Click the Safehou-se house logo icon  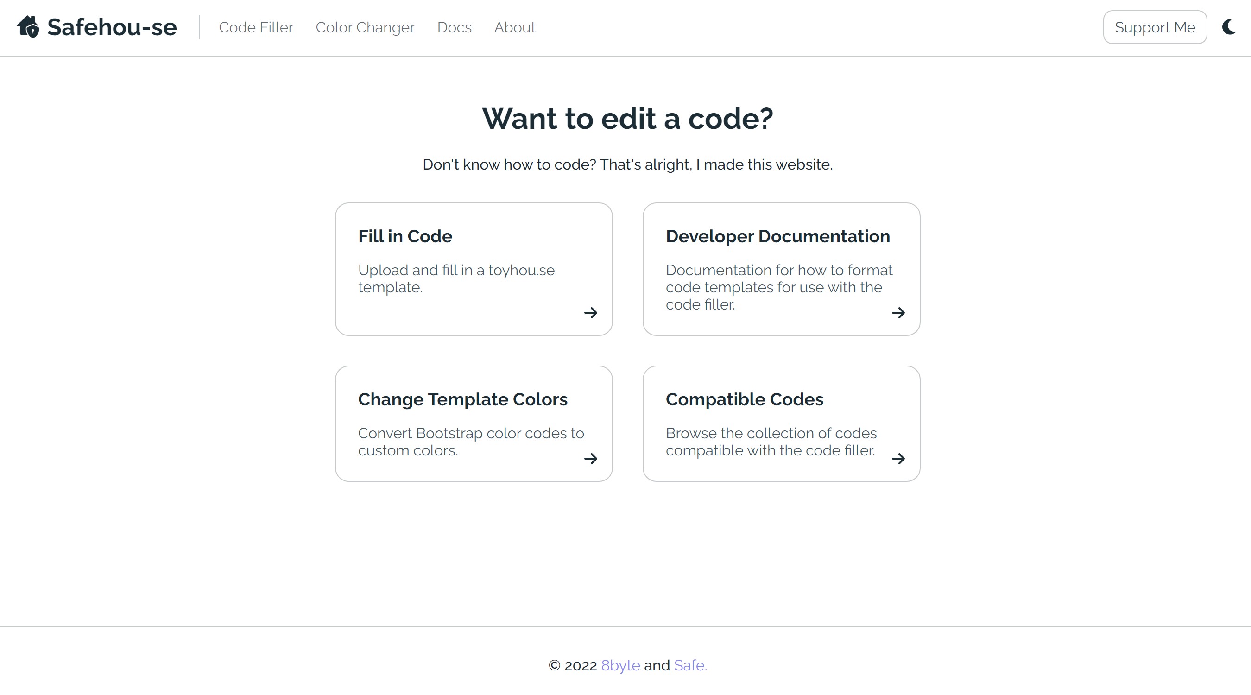point(28,27)
